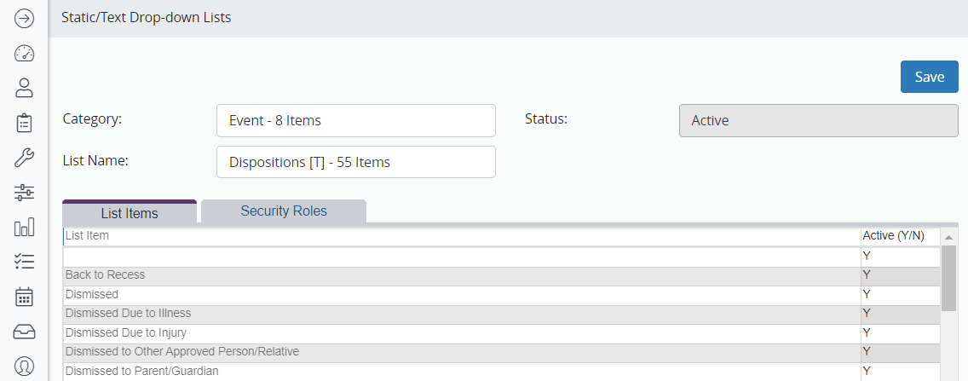The image size is (968, 381).
Task: Select Dismissed to Other Approved Person/Relative
Action: pyautogui.click(x=462, y=352)
